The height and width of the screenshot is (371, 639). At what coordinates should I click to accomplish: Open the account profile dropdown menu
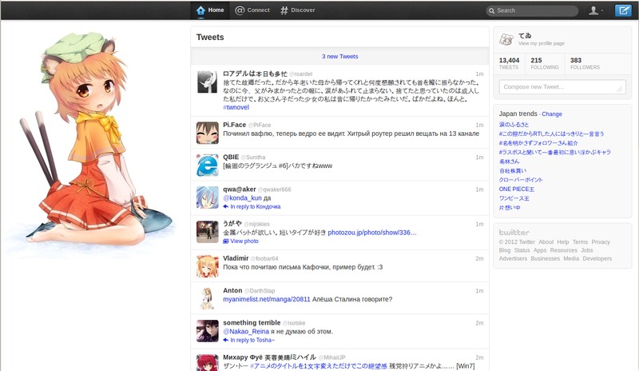[596, 10]
